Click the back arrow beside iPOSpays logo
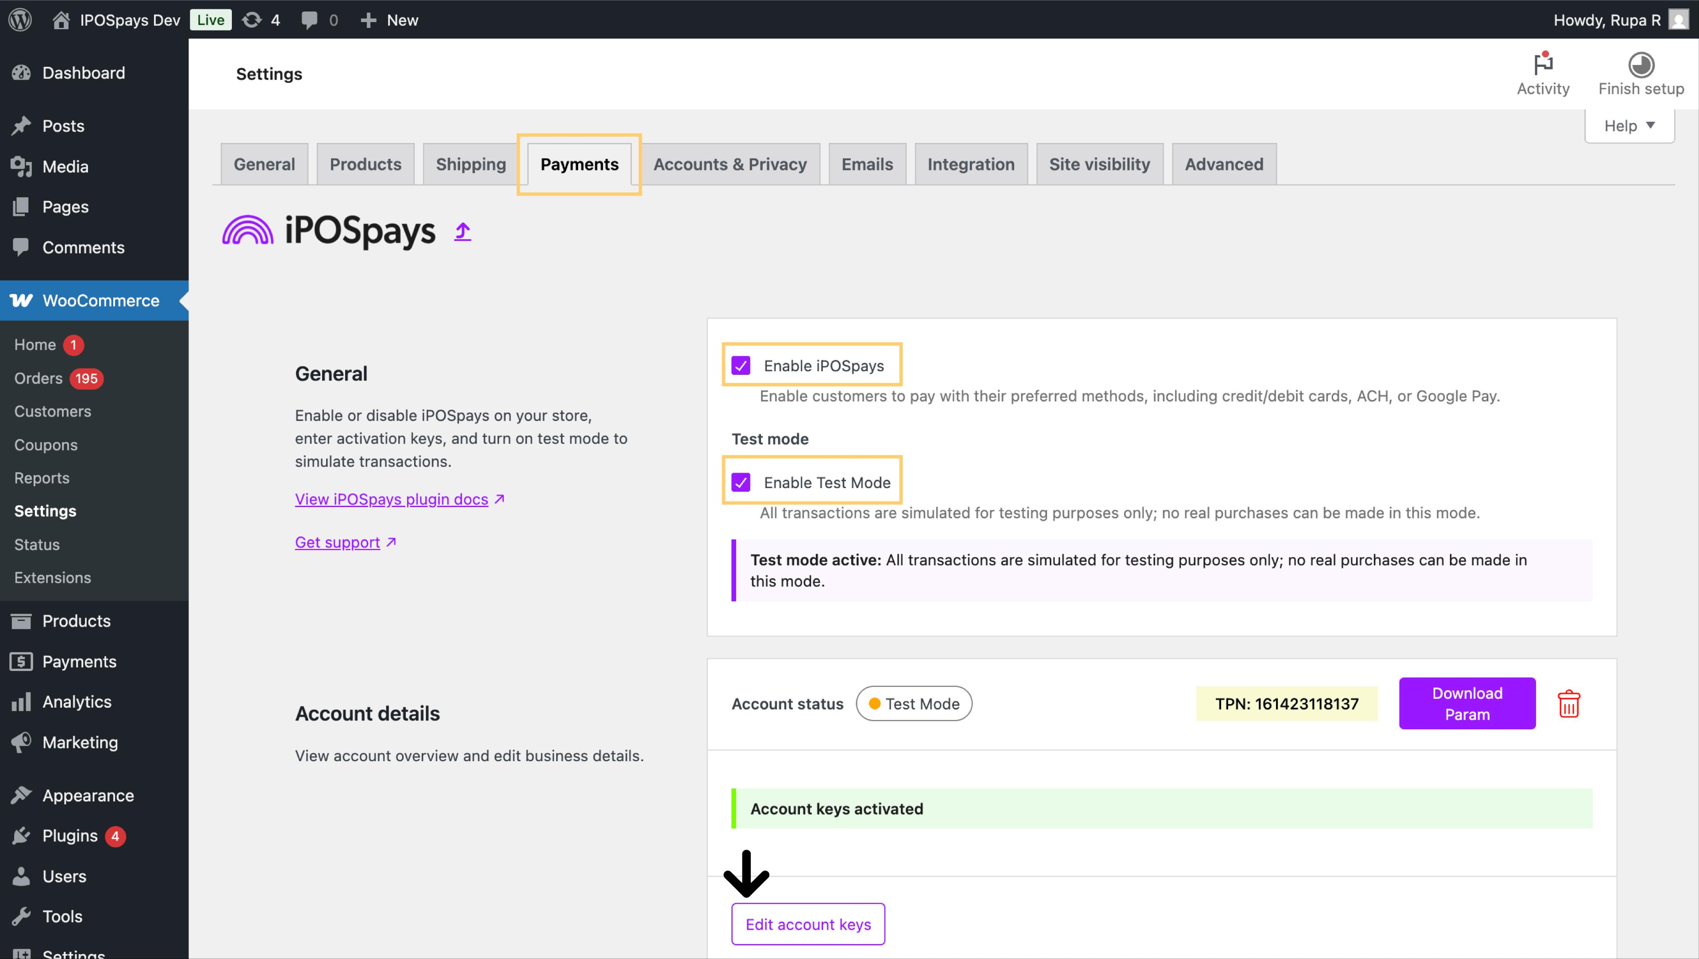This screenshot has width=1699, height=959. click(x=462, y=231)
